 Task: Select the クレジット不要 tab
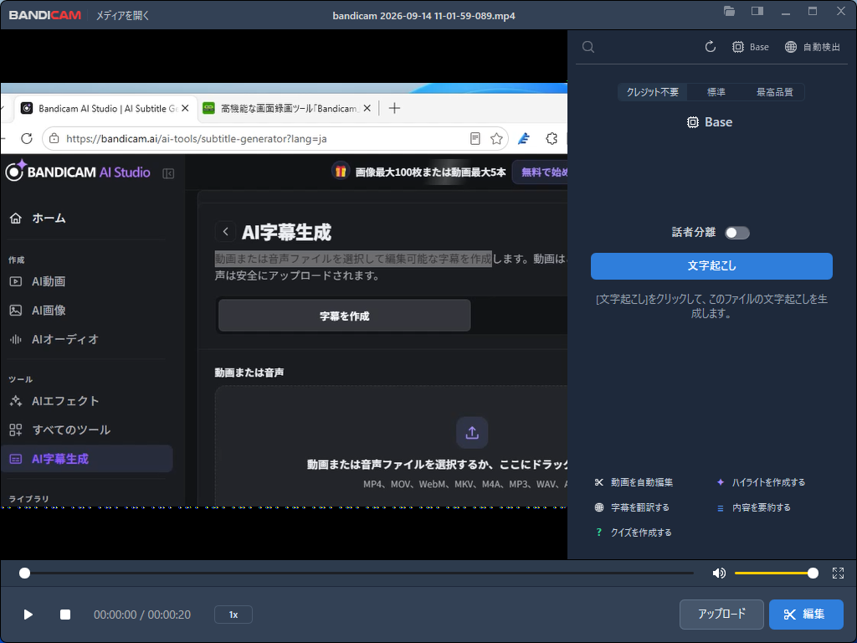pos(653,92)
